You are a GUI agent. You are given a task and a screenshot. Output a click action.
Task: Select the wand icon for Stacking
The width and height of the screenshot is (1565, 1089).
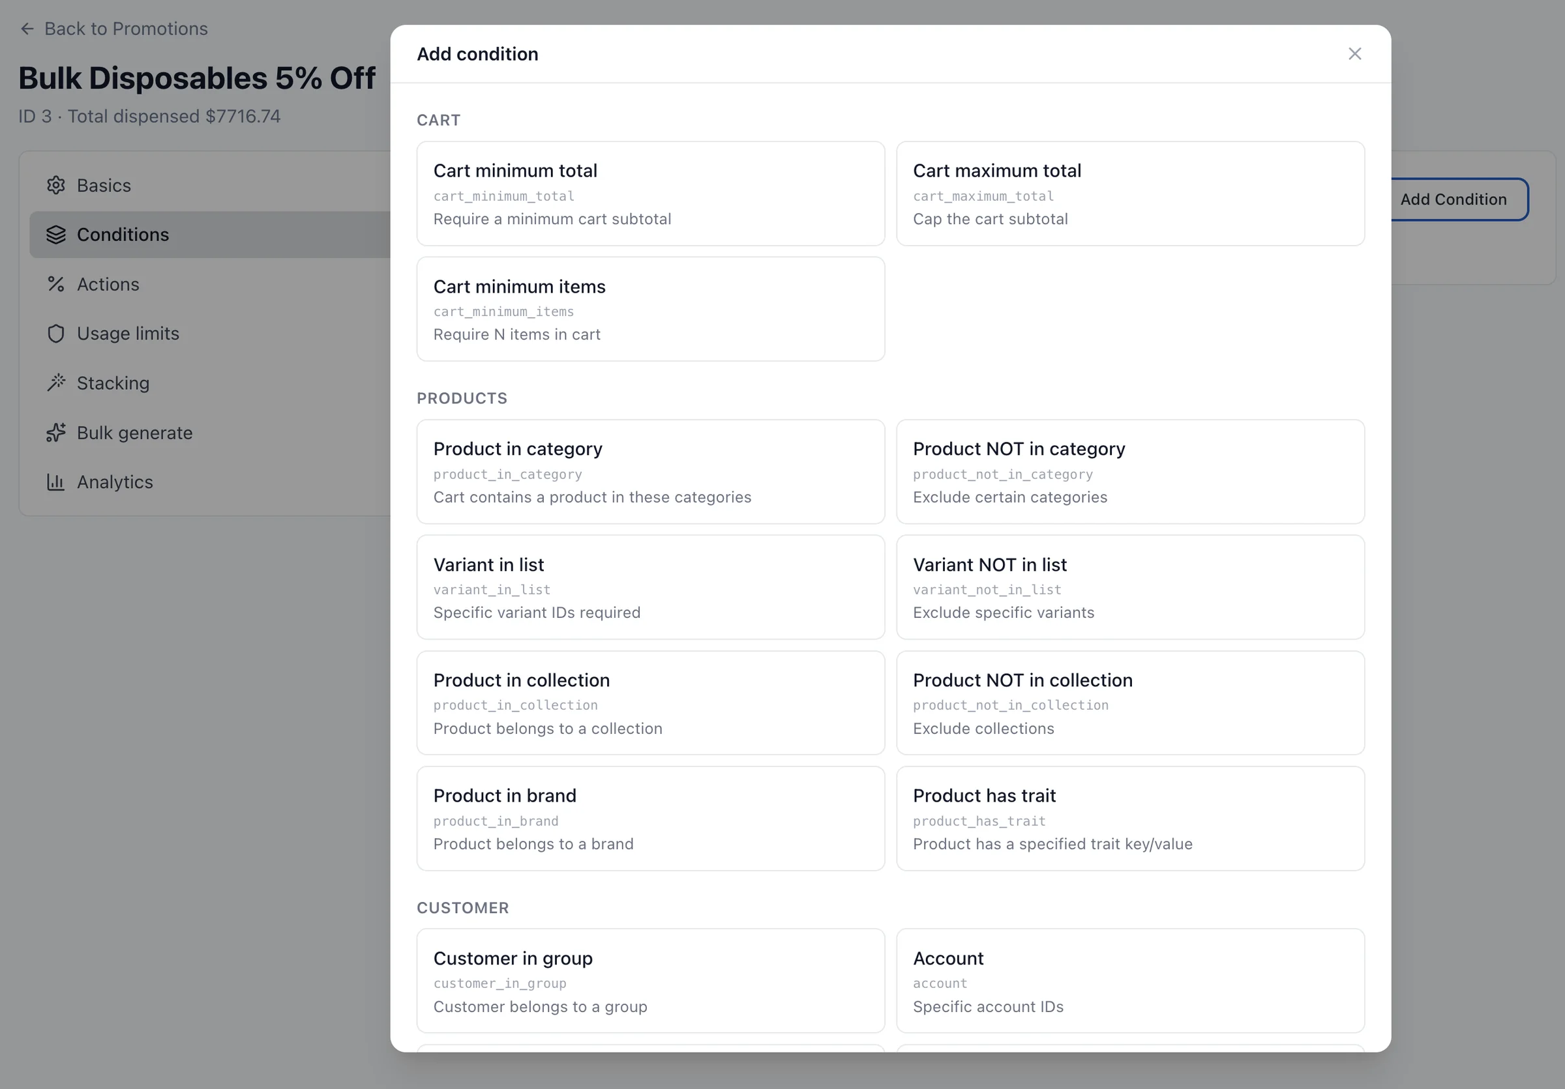pos(56,383)
